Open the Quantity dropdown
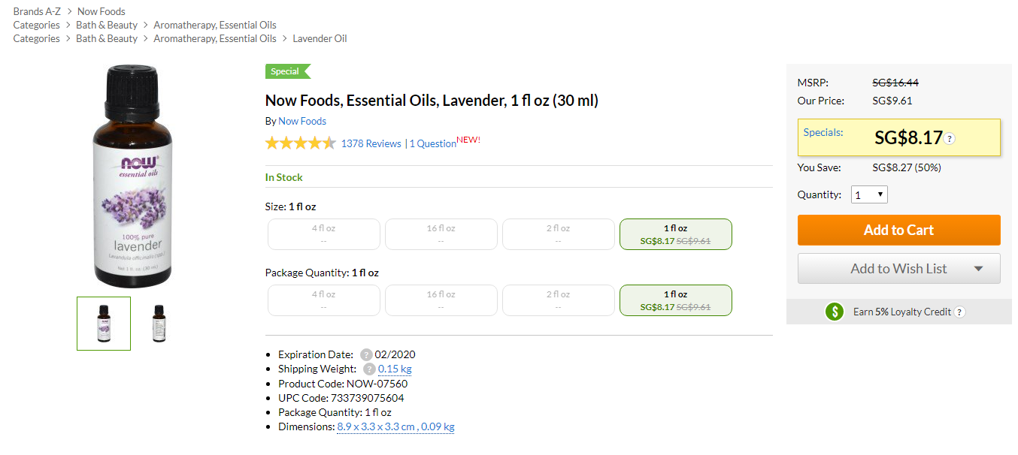The width and height of the screenshot is (1018, 455). [869, 195]
